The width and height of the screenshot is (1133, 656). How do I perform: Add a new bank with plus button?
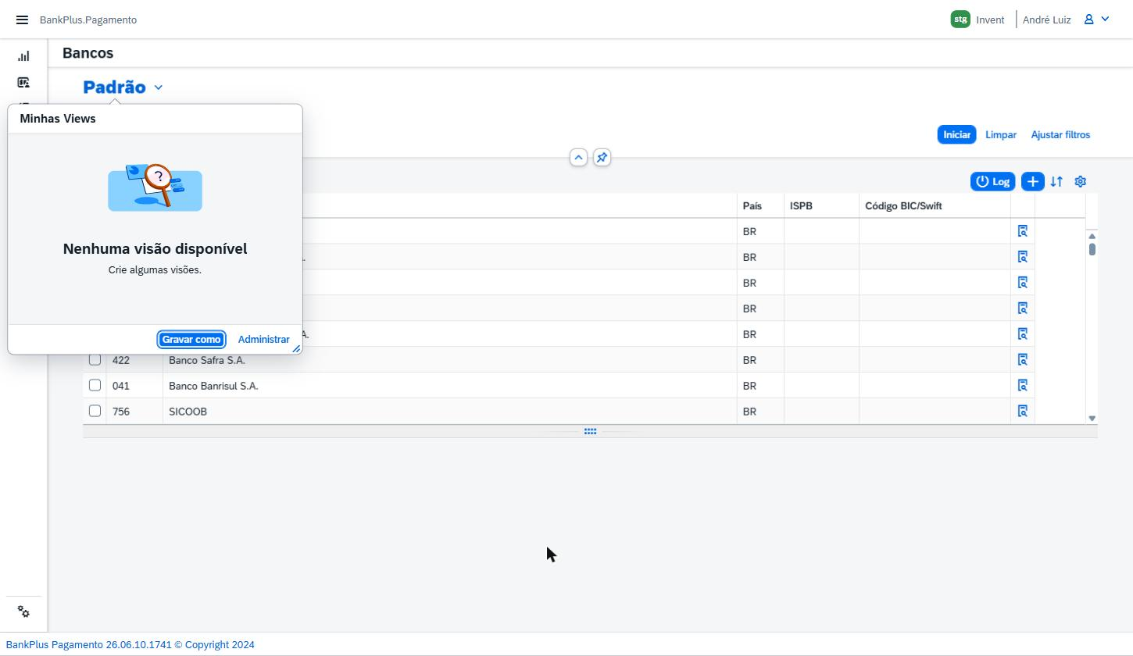pyautogui.click(x=1032, y=181)
